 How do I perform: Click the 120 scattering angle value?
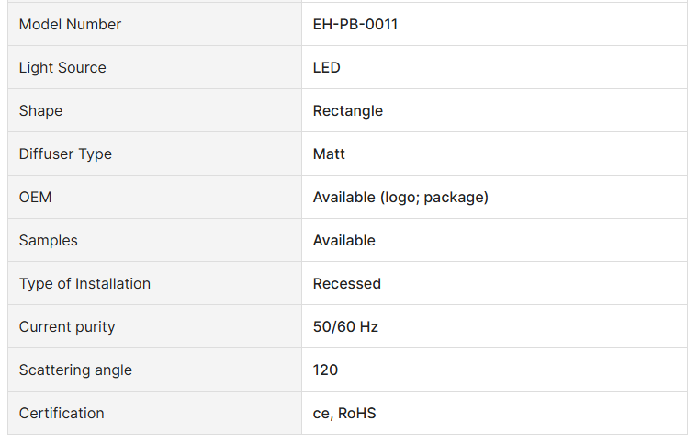tap(326, 370)
